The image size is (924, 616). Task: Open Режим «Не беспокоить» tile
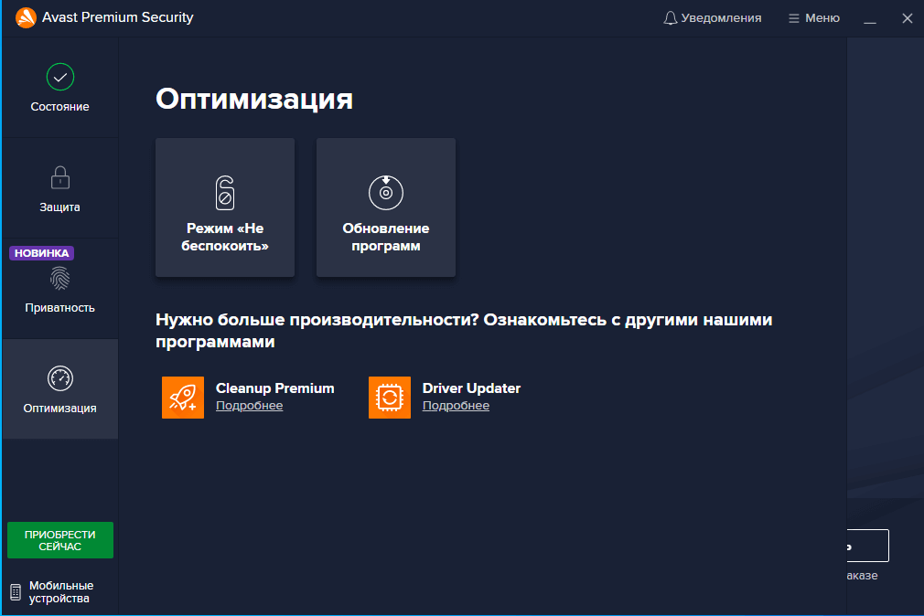pyautogui.click(x=225, y=207)
